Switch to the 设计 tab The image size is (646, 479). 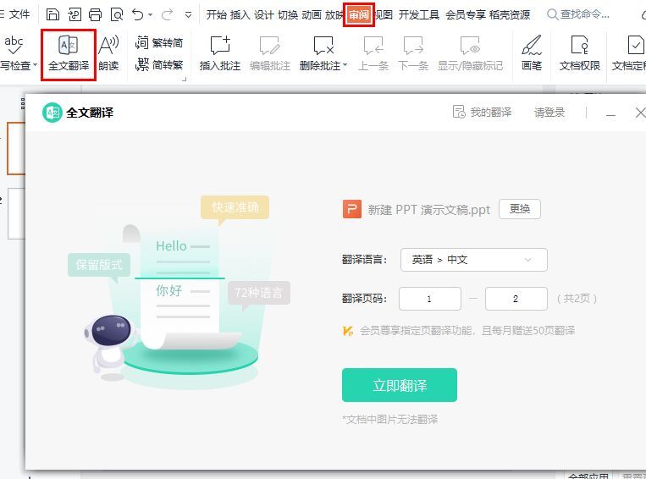click(x=264, y=15)
